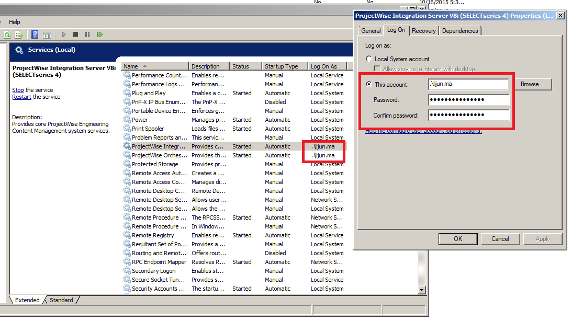
Task: Sort by the Log On As column header
Action: [327, 66]
